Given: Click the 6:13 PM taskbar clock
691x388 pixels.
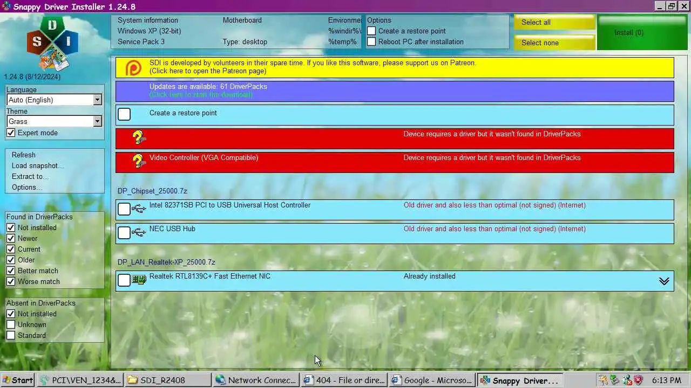Looking at the screenshot, I should [x=666, y=380].
